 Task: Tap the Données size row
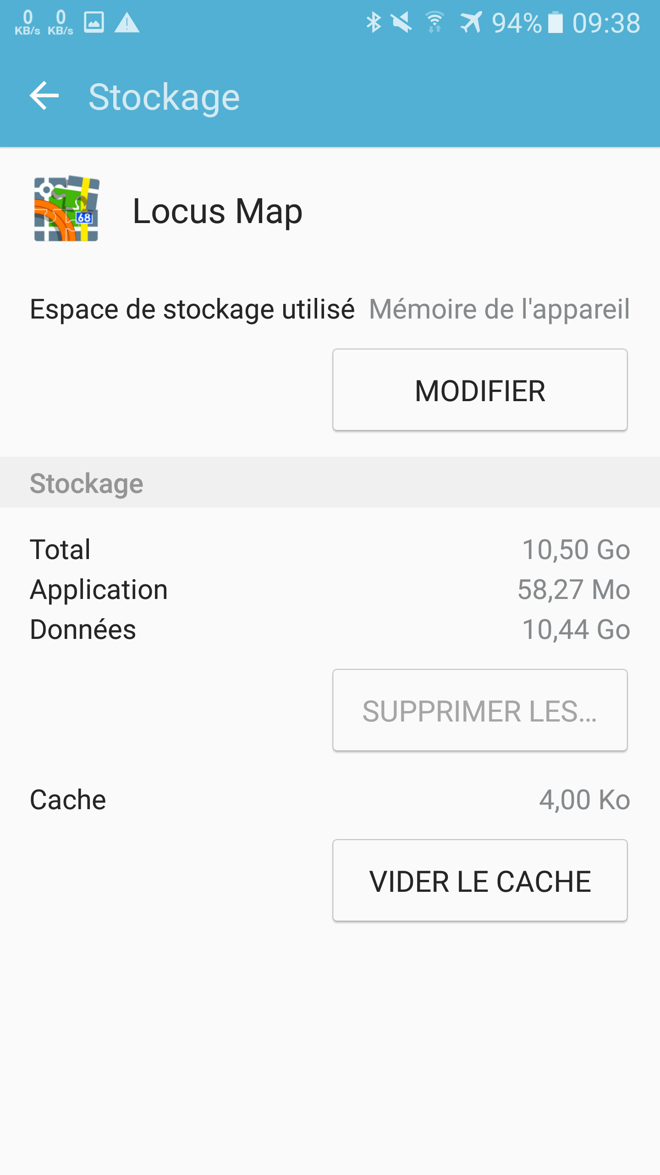(330, 629)
